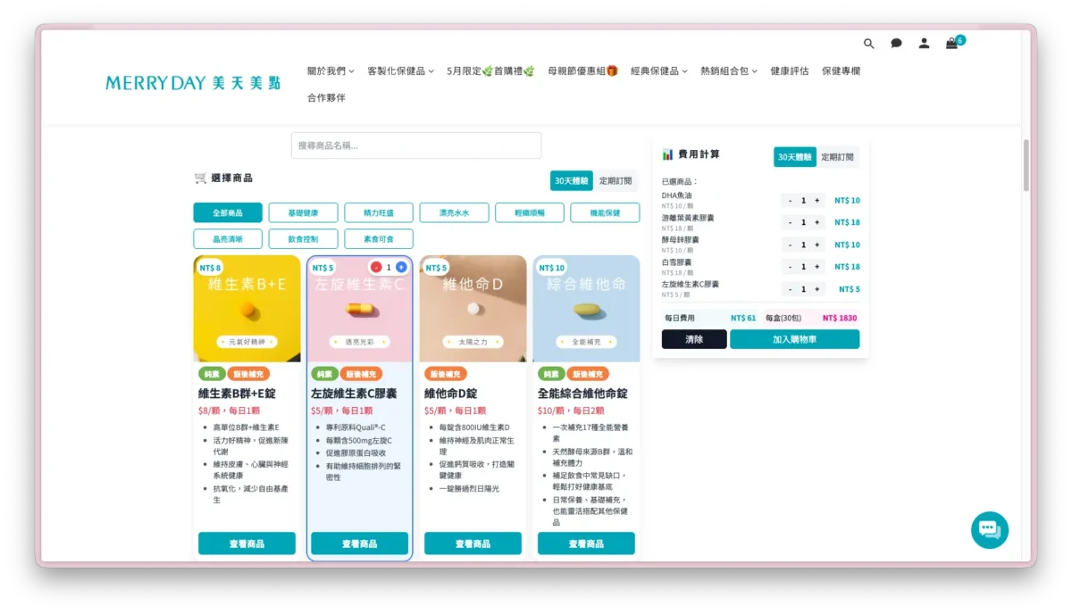Click blue plus icon on 左旋維生素C card

coord(401,267)
